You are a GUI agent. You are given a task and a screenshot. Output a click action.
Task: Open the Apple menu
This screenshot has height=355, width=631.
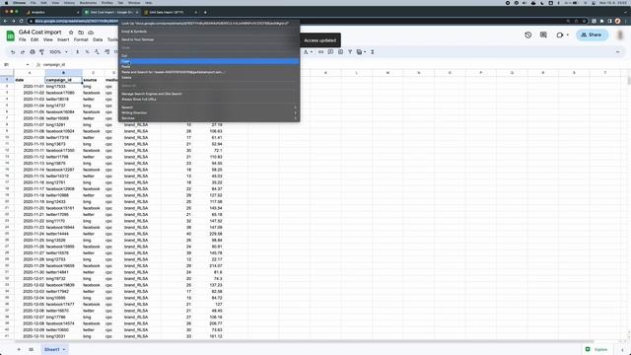tap(6, 3)
